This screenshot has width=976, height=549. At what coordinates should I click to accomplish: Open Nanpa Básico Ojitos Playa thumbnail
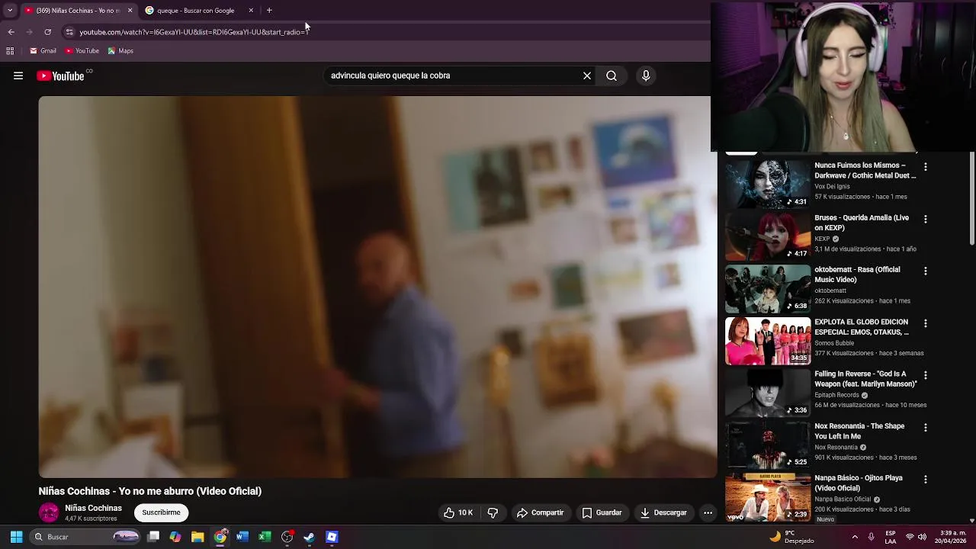click(768, 496)
